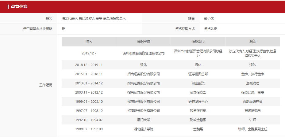285x137 pixels.
Task: Click 招商证券股份有限公司 in the 2003.11 row
Action: [x=144, y=92]
